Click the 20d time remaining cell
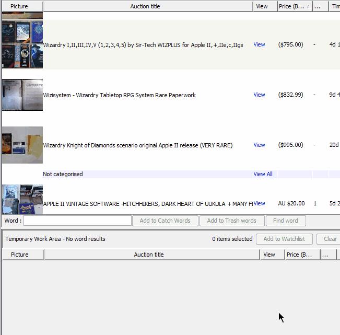 pos(334,145)
